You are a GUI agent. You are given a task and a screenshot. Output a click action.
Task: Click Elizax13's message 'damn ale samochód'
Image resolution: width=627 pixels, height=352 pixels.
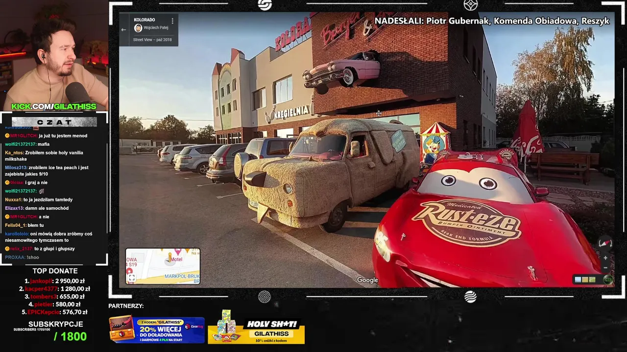(x=37, y=208)
